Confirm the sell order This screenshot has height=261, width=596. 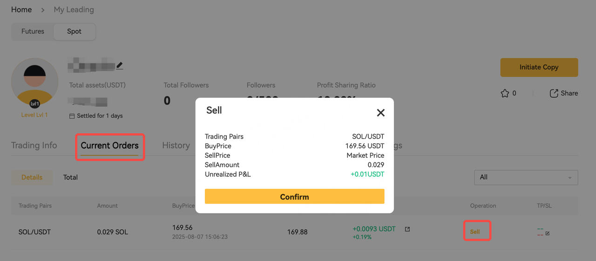click(x=294, y=196)
